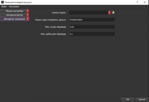This screenshot has height=102, width=149.
Task: Click the Cancel button
Action: (142, 99)
